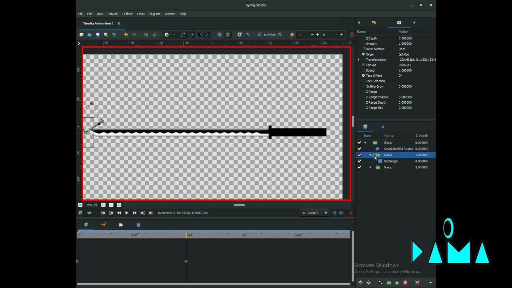
Task: Click the Low Res button
Action: (270, 35)
